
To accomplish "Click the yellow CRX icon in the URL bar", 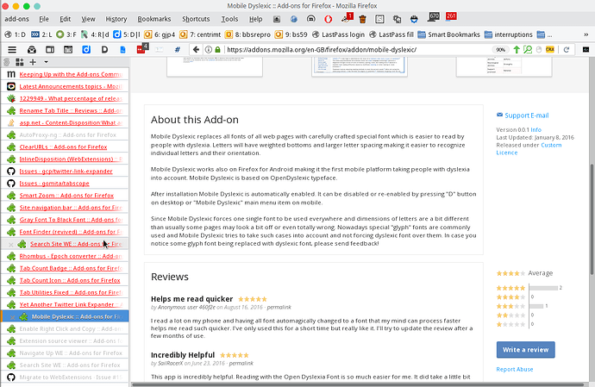I will [x=550, y=50].
